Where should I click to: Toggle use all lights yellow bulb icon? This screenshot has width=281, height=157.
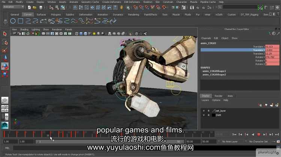tap(94, 34)
